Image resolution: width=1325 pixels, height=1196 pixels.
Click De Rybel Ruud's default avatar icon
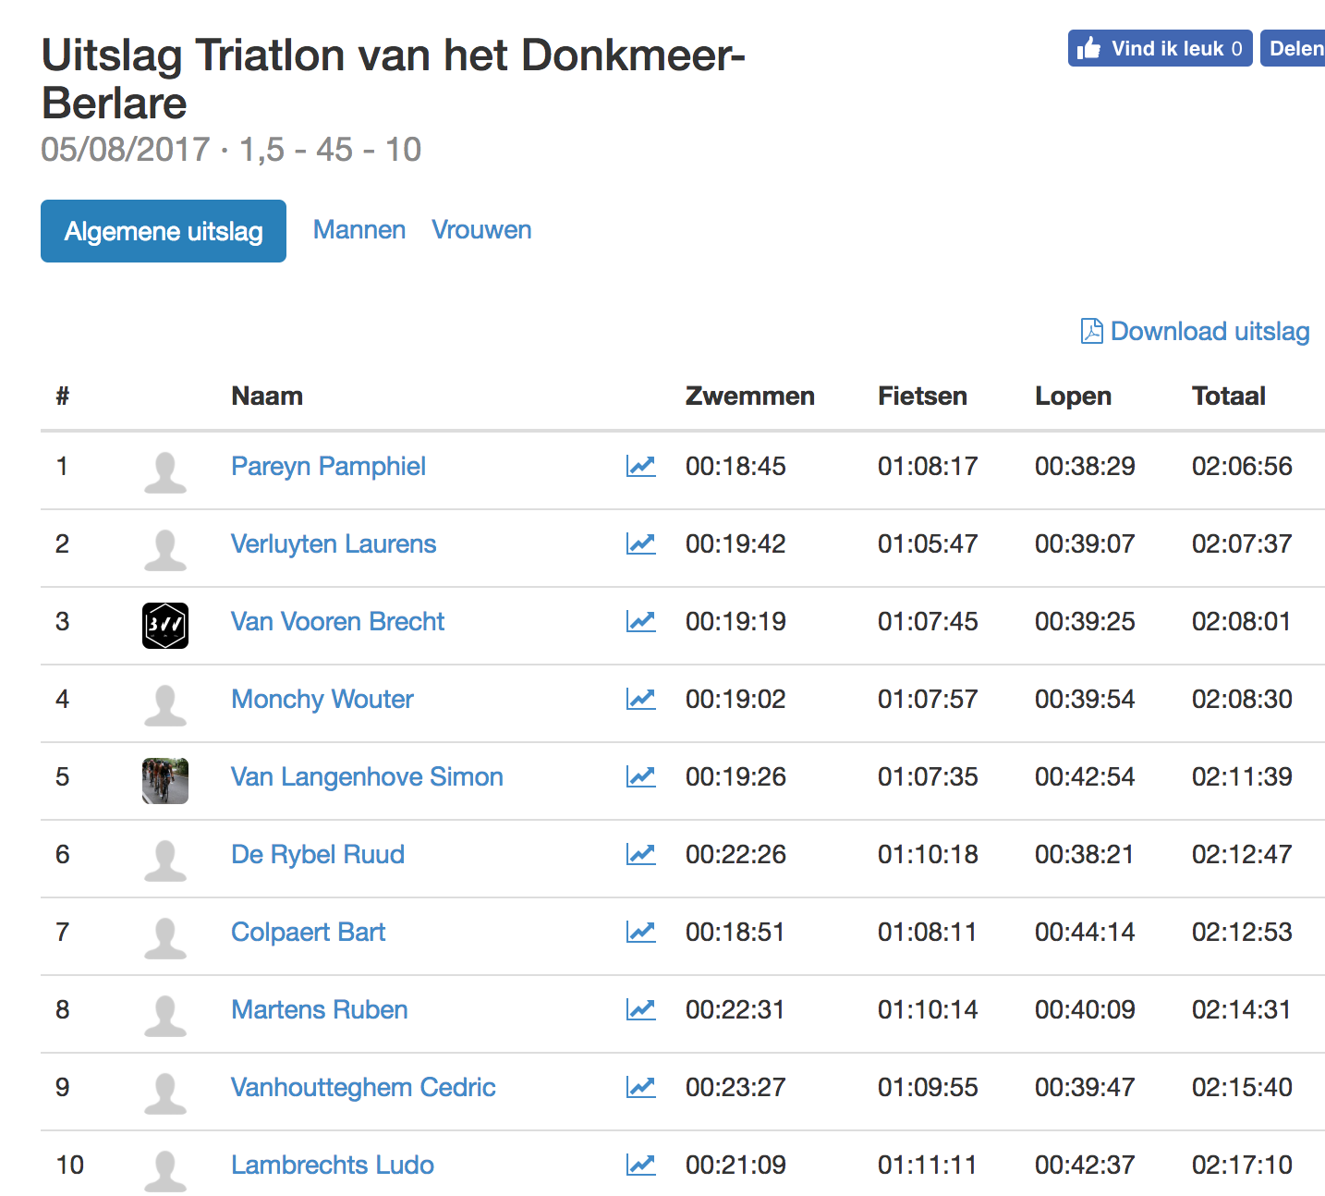[165, 860]
